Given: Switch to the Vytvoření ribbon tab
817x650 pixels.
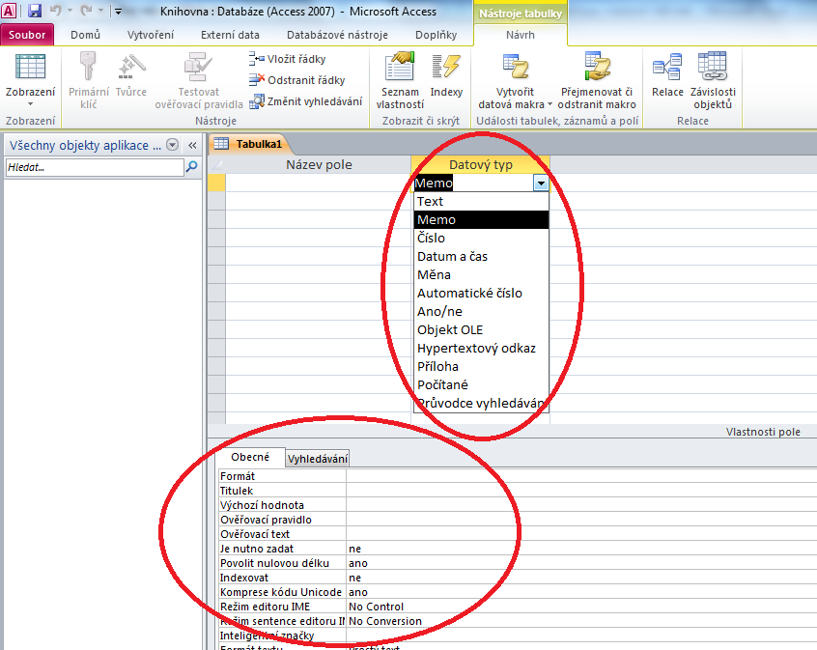Looking at the screenshot, I should (x=151, y=35).
